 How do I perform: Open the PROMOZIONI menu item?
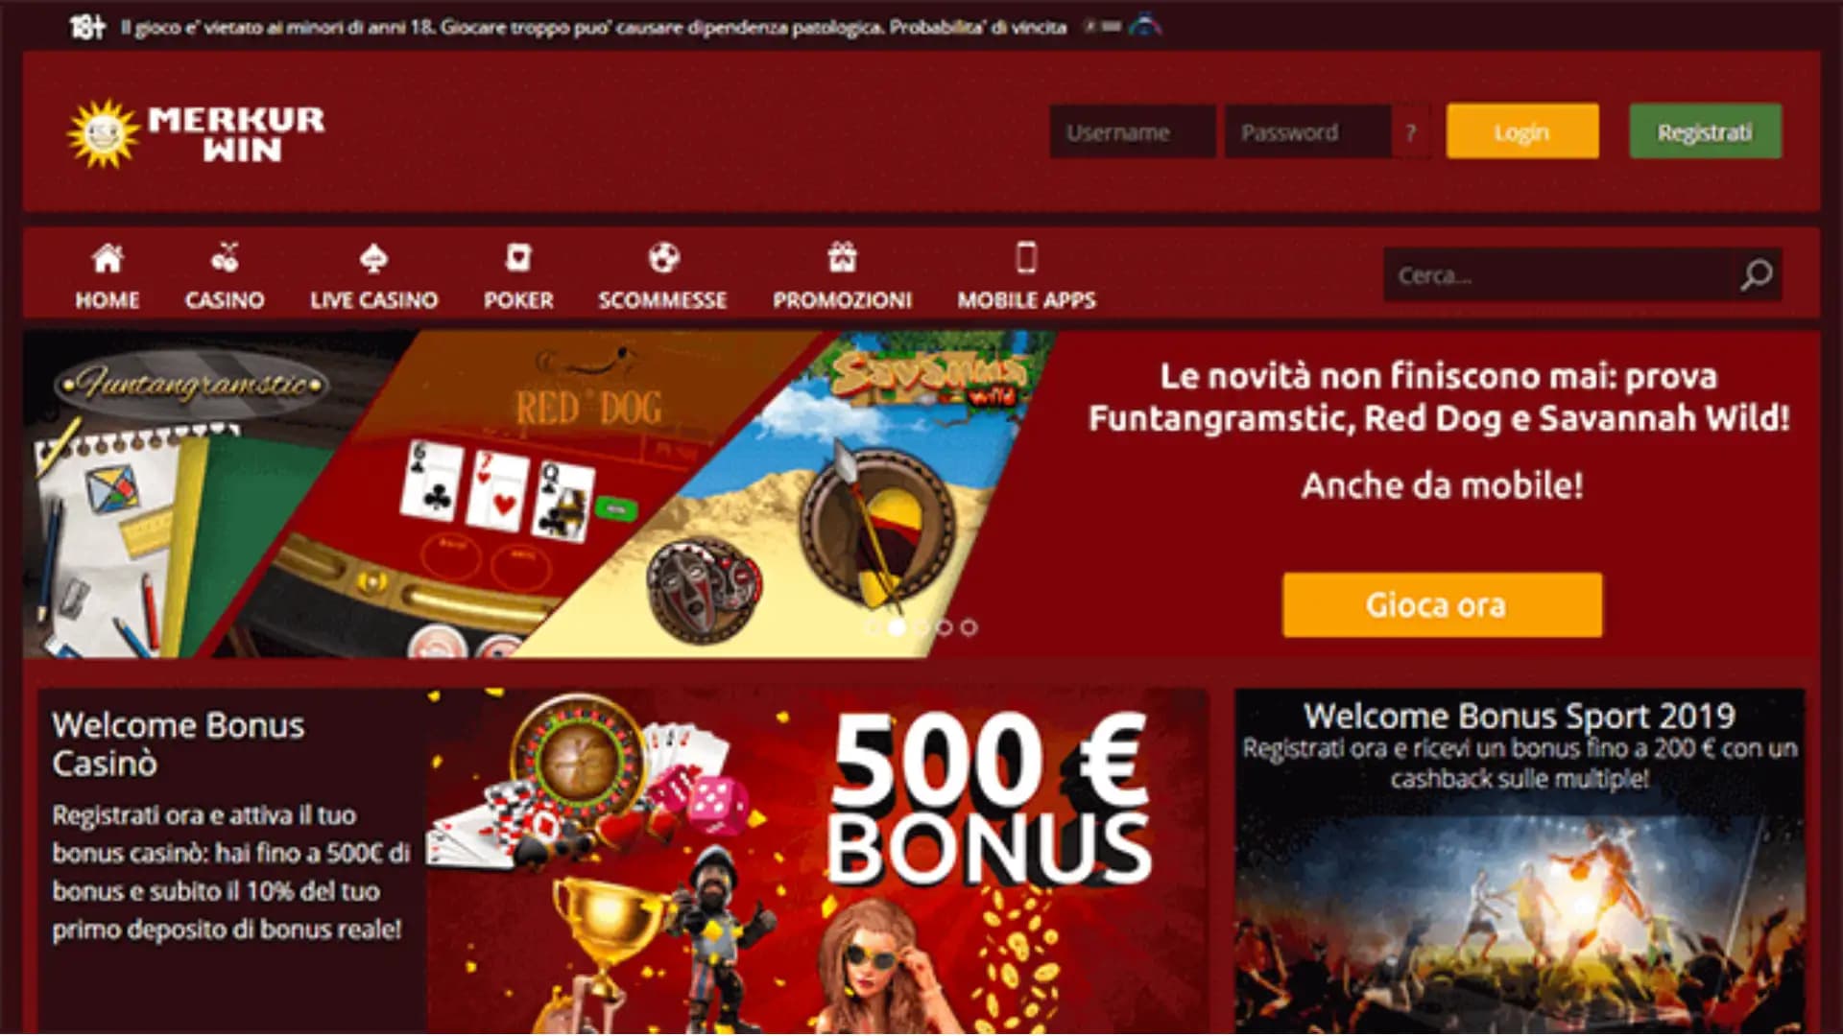coord(842,300)
